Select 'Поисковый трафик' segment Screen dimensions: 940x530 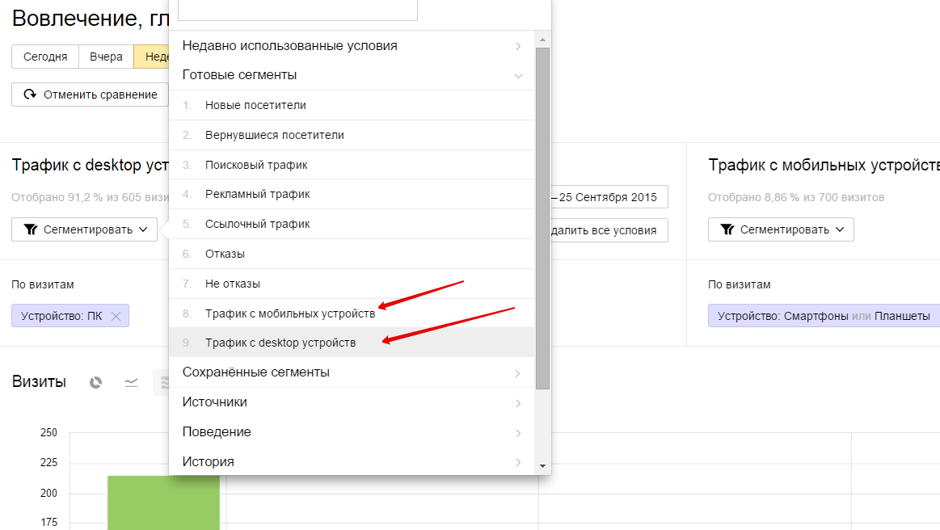pyautogui.click(x=256, y=165)
